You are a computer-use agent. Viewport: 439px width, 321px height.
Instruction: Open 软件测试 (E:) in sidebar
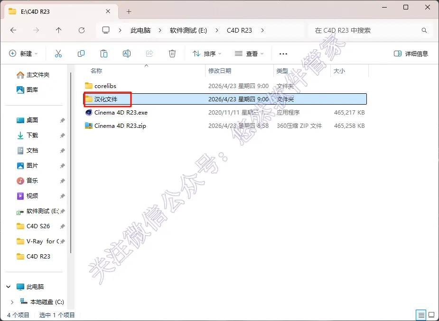(37, 211)
